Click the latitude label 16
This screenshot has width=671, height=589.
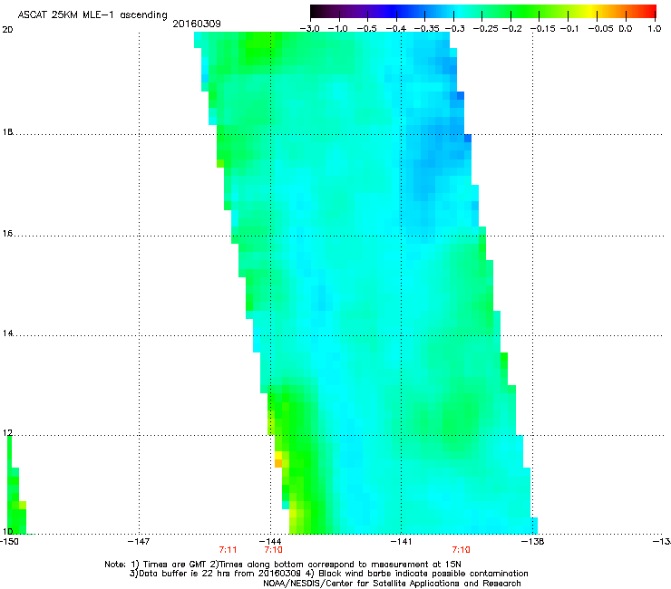(7, 234)
